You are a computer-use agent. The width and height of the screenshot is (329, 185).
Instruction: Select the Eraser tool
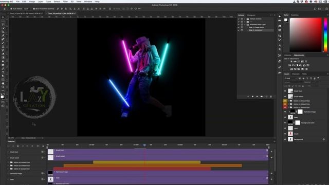tap(3, 54)
